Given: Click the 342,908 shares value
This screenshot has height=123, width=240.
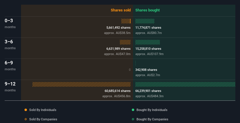Looking at the screenshot, I should pos(146,70).
